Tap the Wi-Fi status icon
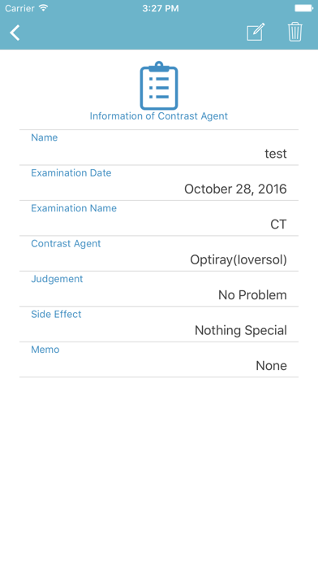 [44, 8]
